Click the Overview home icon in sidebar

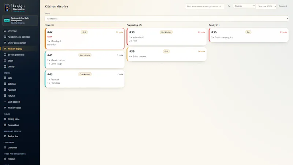[x=5, y=31]
